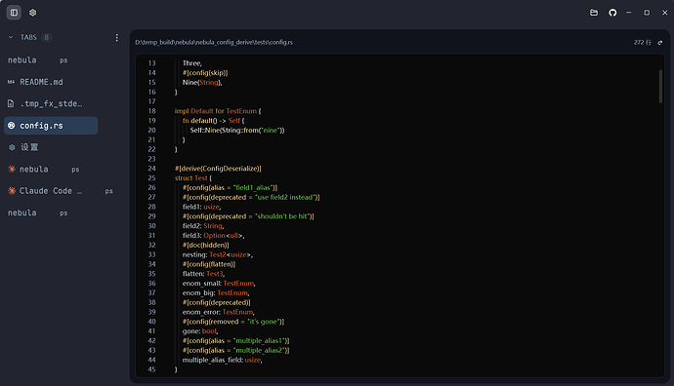The width and height of the screenshot is (674, 386).
Task: Open the folder icon in title bar
Action: [594, 13]
